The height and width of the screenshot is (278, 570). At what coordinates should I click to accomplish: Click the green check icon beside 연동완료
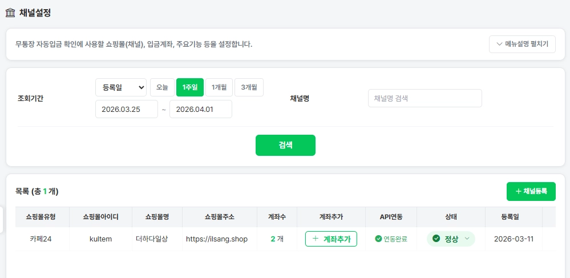(378, 239)
